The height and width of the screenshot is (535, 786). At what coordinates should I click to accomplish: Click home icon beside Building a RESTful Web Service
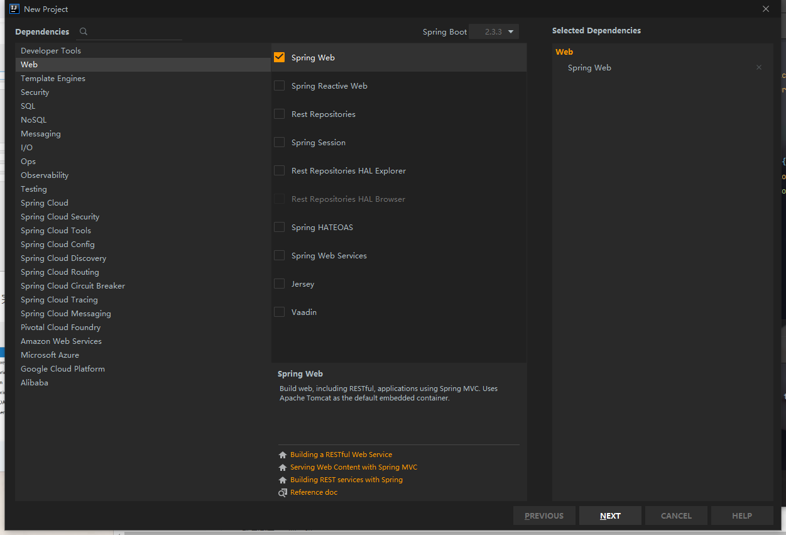(283, 455)
